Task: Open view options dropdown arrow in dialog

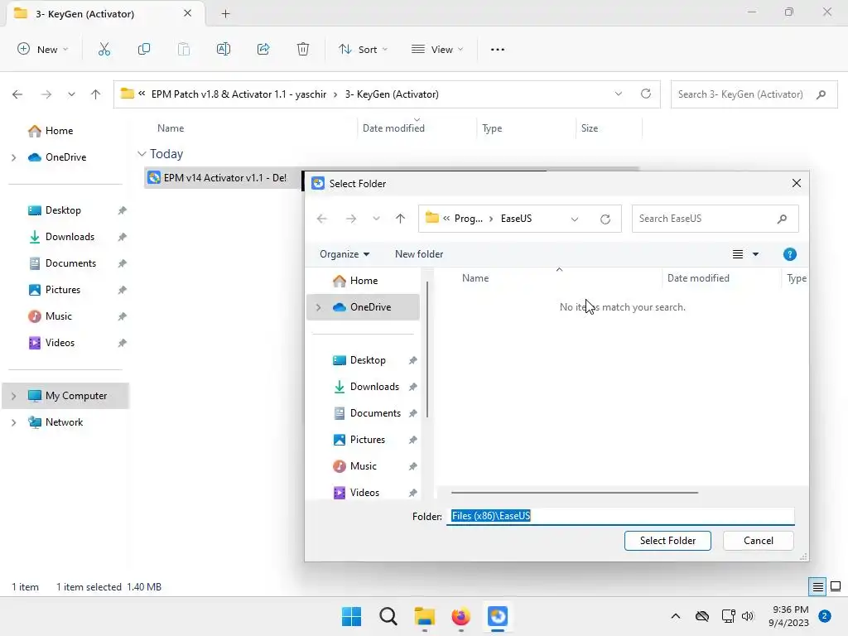Action: [x=755, y=254]
